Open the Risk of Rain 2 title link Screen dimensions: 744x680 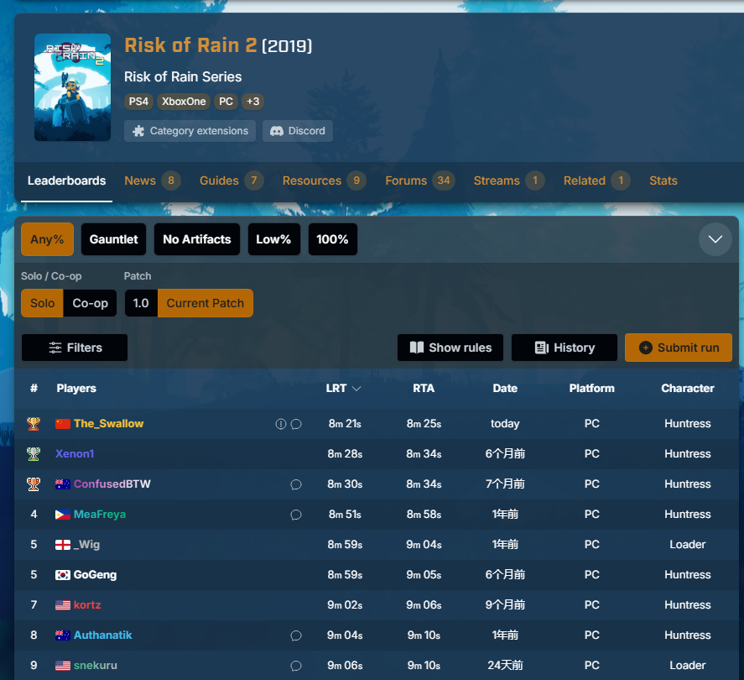point(190,45)
